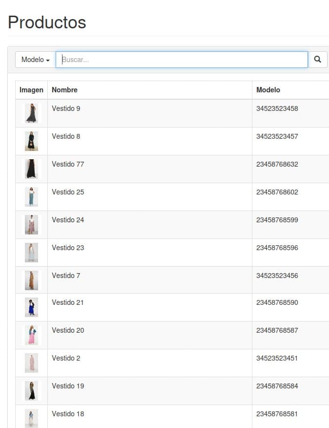Image resolution: width=329 pixels, height=428 pixels.
Task: Open the Vestido 8 product thumbnail
Action: pos(31,141)
